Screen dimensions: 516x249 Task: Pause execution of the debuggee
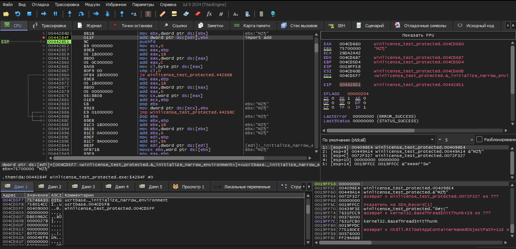(55, 14)
